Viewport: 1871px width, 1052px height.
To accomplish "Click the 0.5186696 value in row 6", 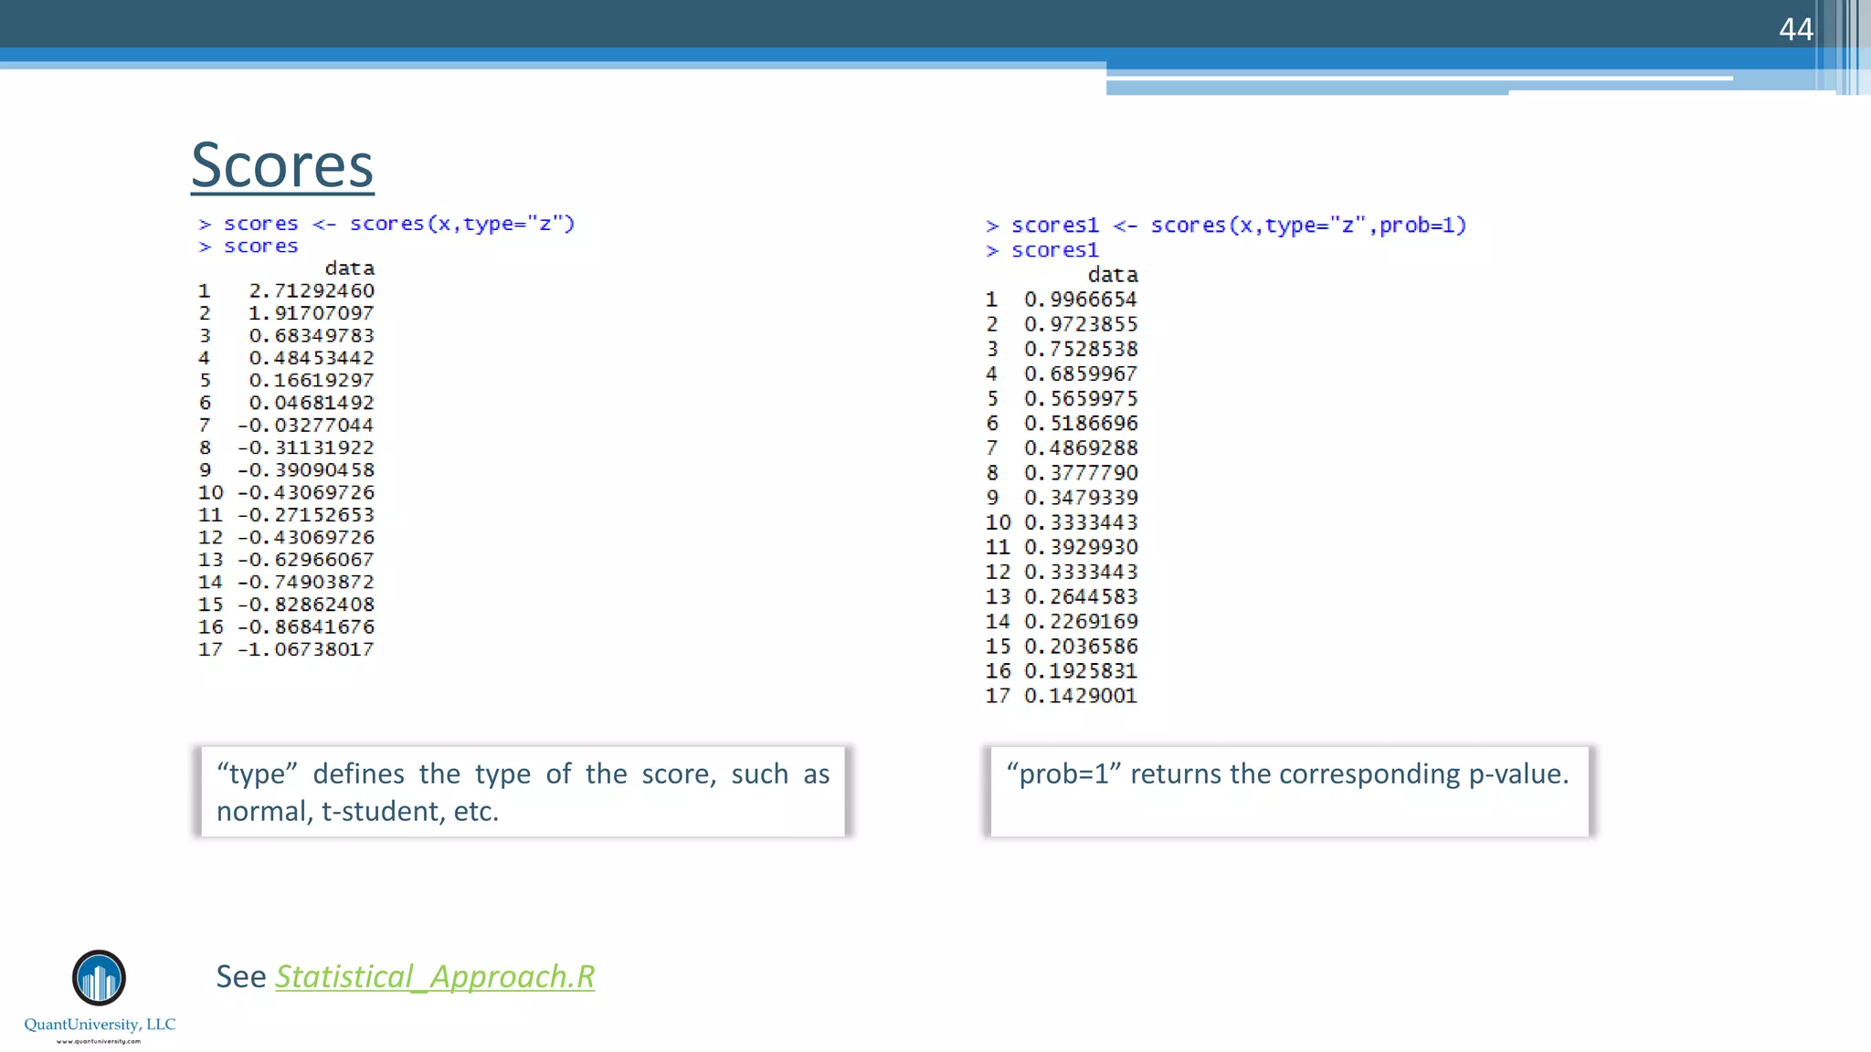I will 1080,424.
